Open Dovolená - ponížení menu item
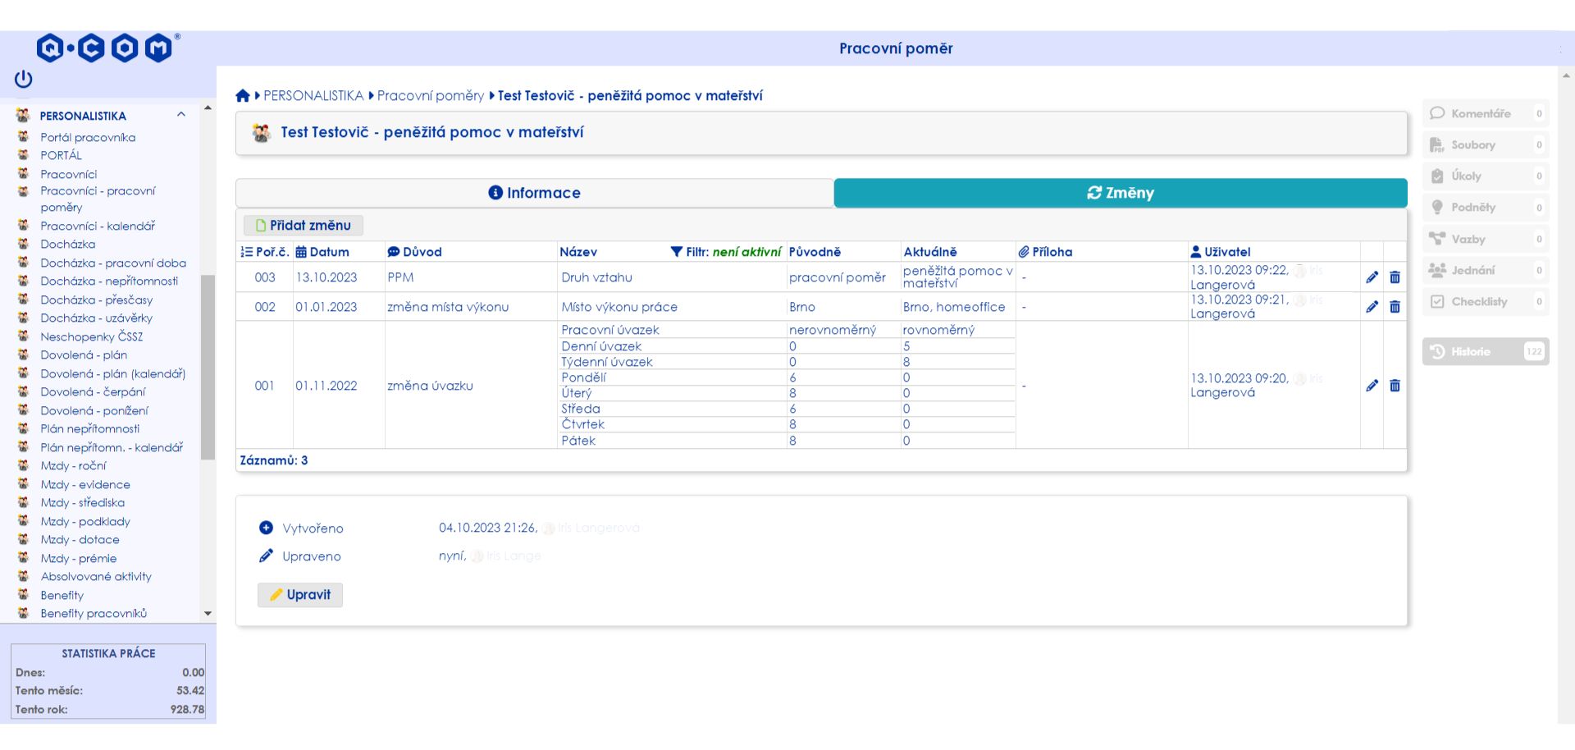 tap(94, 410)
